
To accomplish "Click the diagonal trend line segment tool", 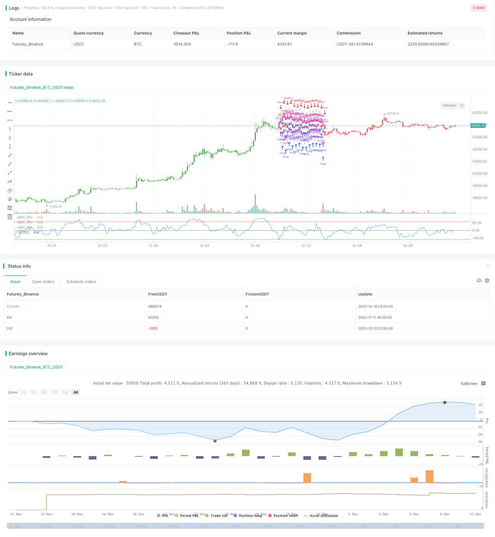I will click(10, 173).
